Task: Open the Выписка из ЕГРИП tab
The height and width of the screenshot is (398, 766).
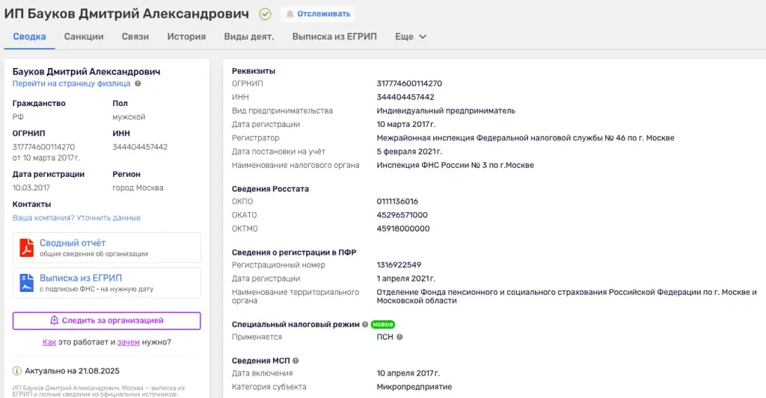Action: [x=334, y=37]
